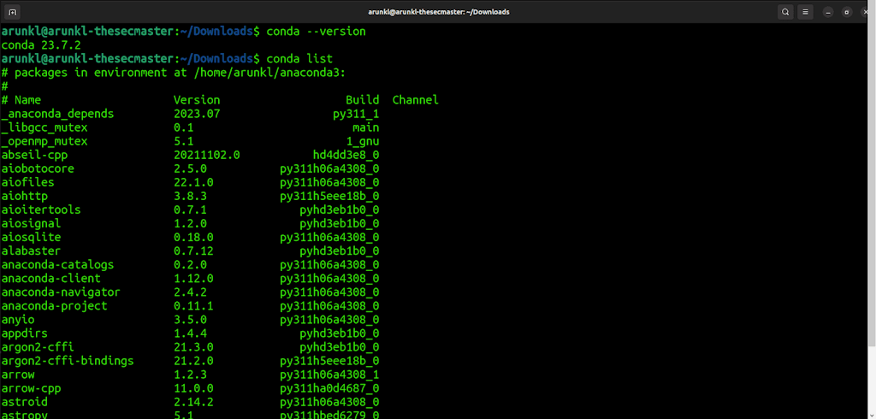Click aioitertools version 0.7.1
The height and width of the screenshot is (419, 876).
click(x=190, y=209)
